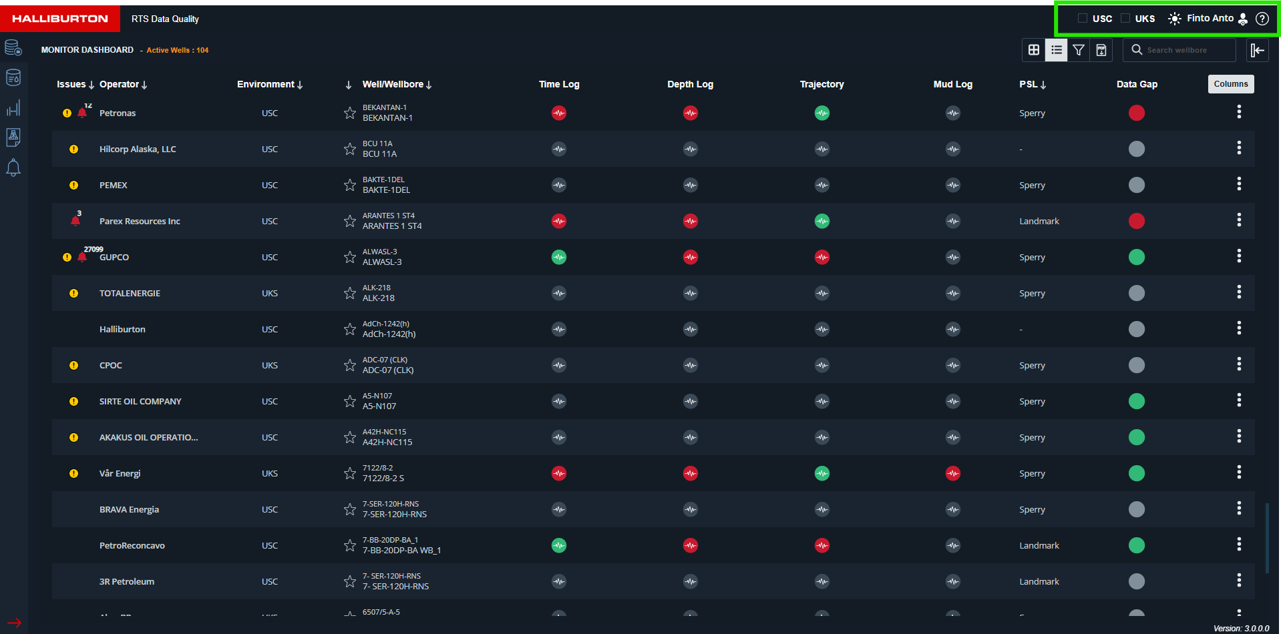1281x634 pixels.
Task: Enable the USC checkbox
Action: [x=1082, y=19]
